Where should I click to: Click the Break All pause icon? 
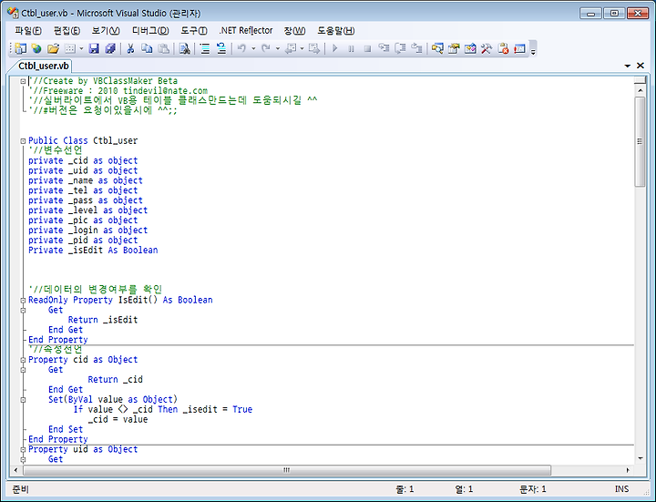coord(351,48)
